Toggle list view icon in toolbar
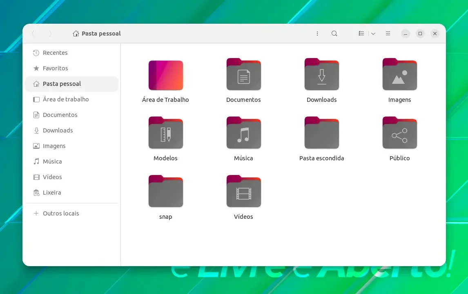The width and height of the screenshot is (468, 294). point(361,34)
